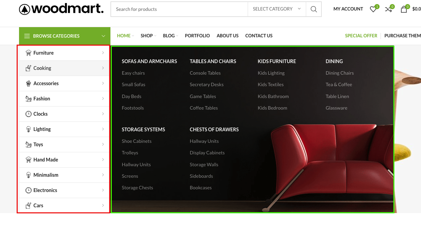Click the Fashion rocking horse icon
The height and width of the screenshot is (230, 421).
pyautogui.click(x=29, y=99)
